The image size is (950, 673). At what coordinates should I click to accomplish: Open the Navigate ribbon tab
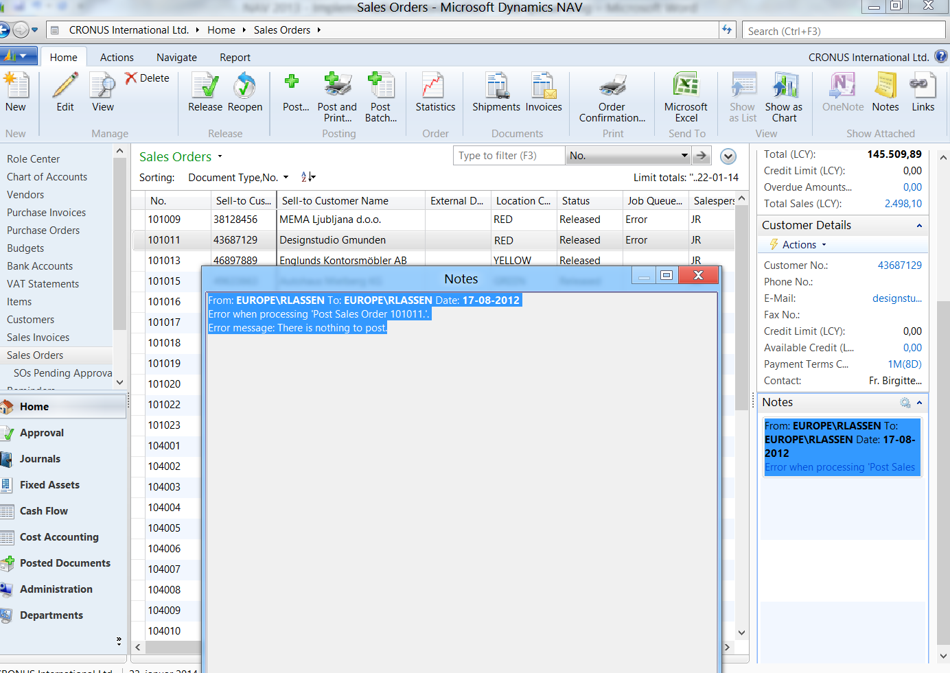point(176,58)
